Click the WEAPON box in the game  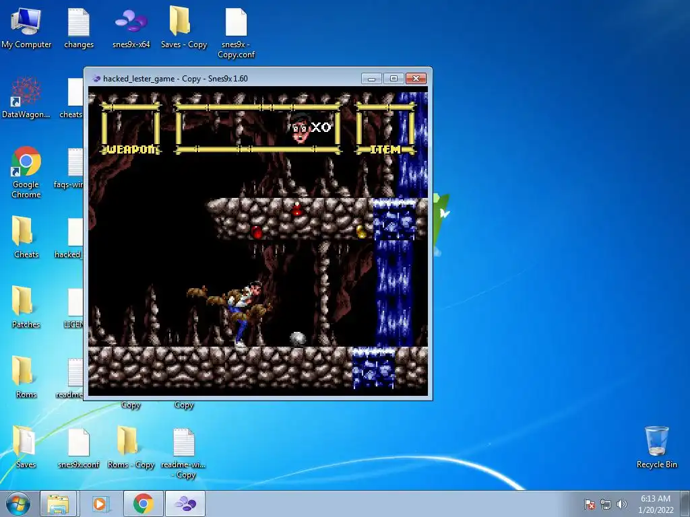click(x=131, y=129)
